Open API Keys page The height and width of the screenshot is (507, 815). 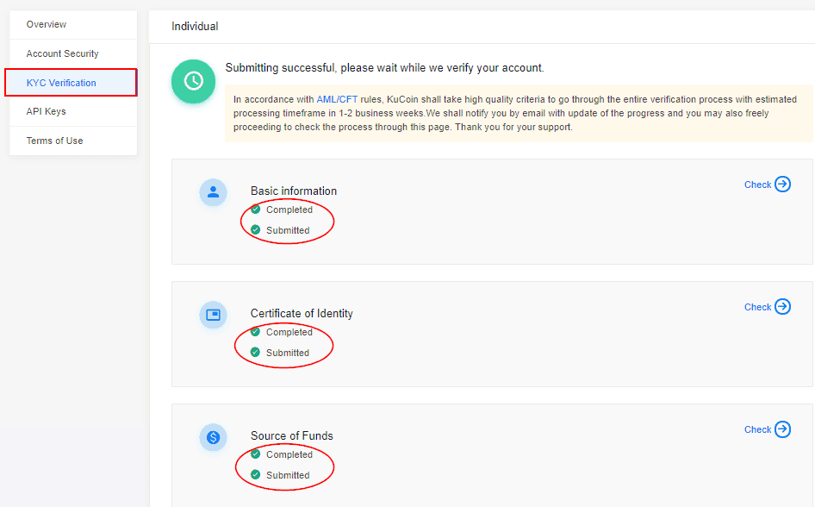coord(47,111)
